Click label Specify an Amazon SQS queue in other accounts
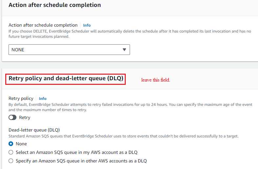Screen dimensions: 258x169 coord(81,161)
